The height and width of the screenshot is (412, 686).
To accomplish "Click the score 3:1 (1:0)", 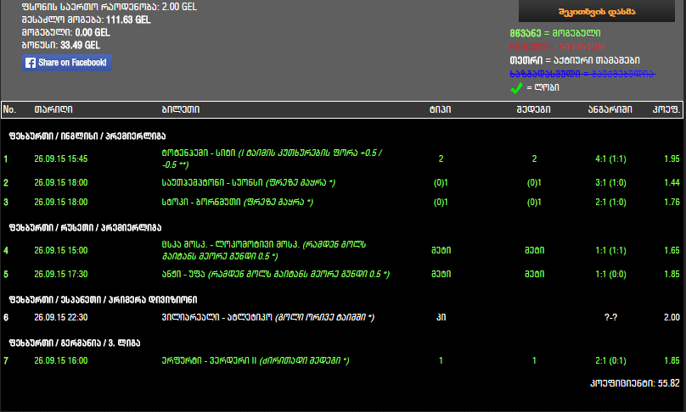I will tap(610, 182).
